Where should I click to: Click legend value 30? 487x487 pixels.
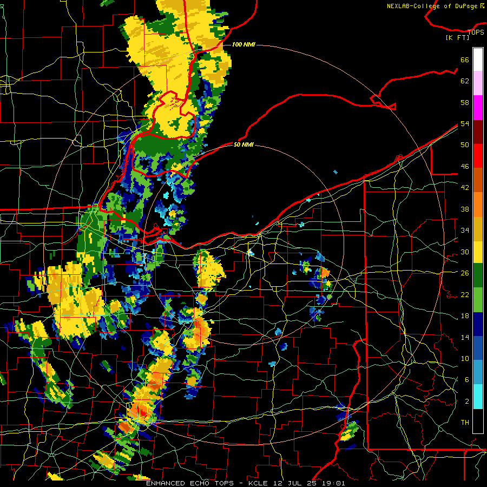tap(465, 252)
